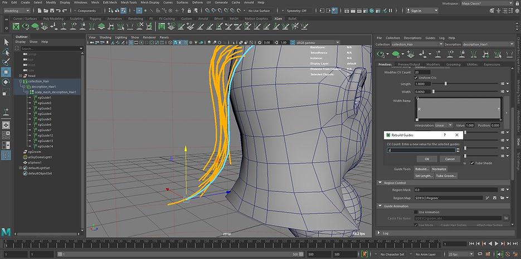The image size is (521, 259).
Task: Toggle the auto keyframe button in the range bar
Action: tap(364, 255)
